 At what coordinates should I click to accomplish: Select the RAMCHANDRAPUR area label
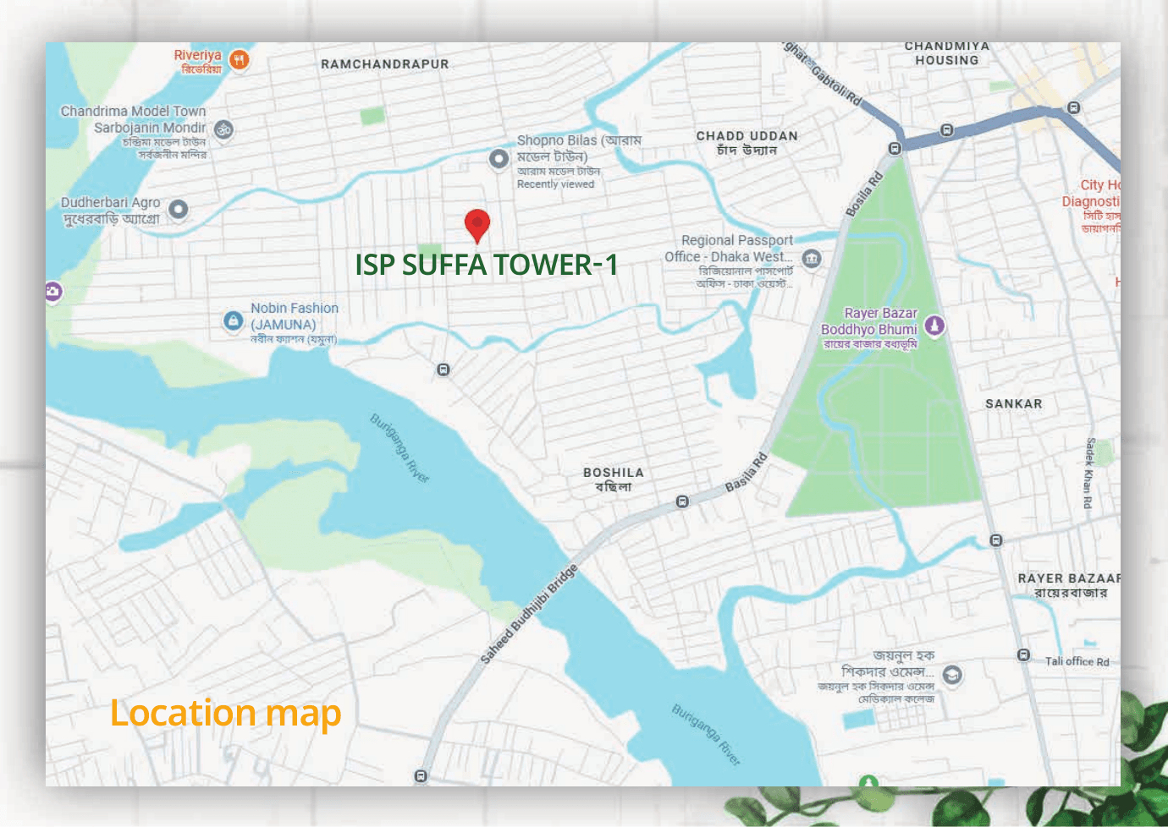click(x=385, y=64)
